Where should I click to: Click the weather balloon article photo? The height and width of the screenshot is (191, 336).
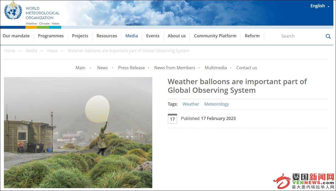(x=78, y=132)
